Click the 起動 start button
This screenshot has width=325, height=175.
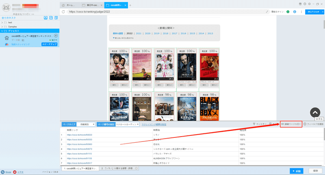tap(297, 171)
